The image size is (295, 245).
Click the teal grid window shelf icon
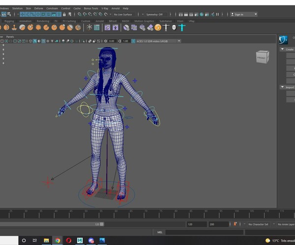pos(97,28)
